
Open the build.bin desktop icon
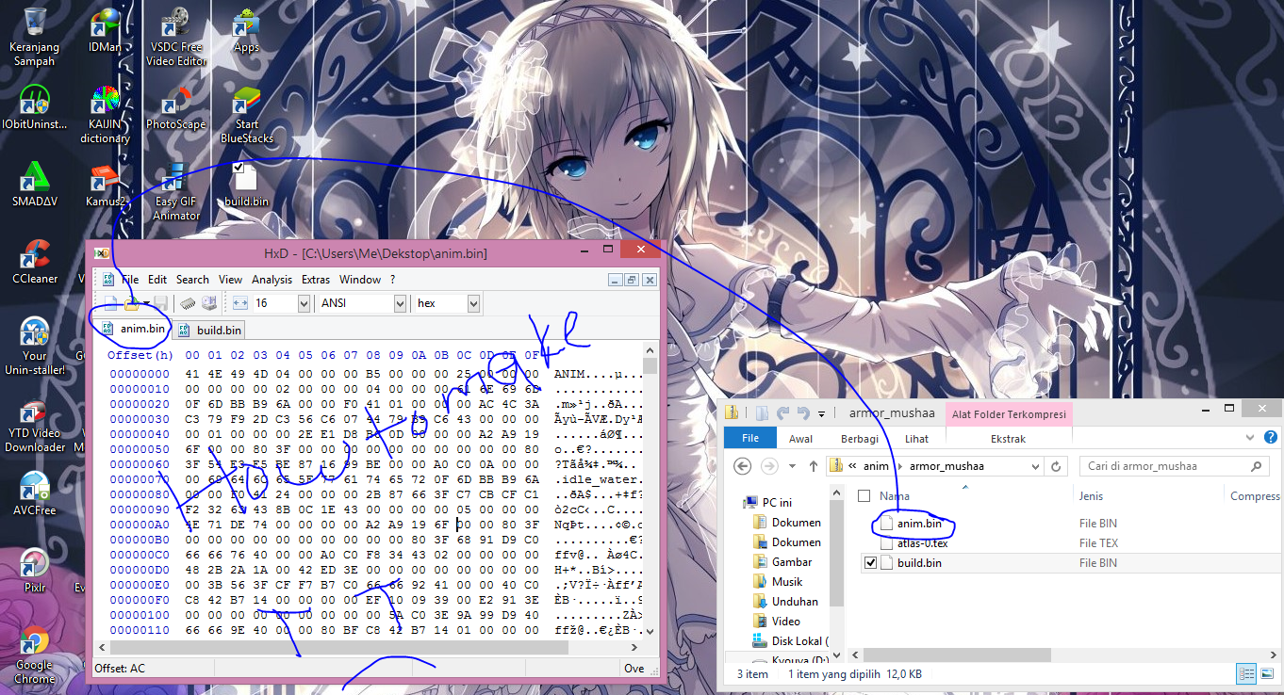pos(246,185)
